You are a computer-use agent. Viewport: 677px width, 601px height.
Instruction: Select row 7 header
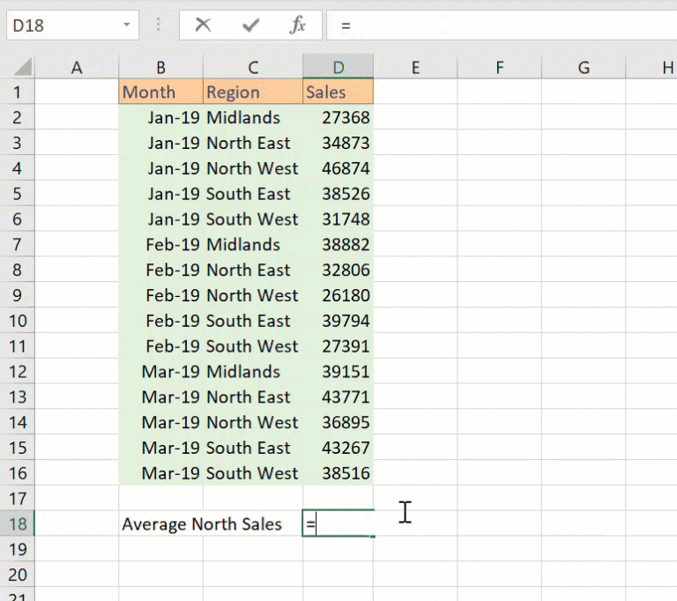[18, 244]
